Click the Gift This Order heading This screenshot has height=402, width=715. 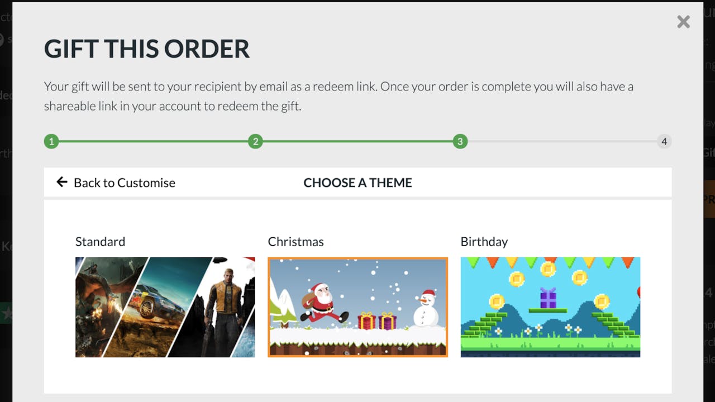point(147,49)
